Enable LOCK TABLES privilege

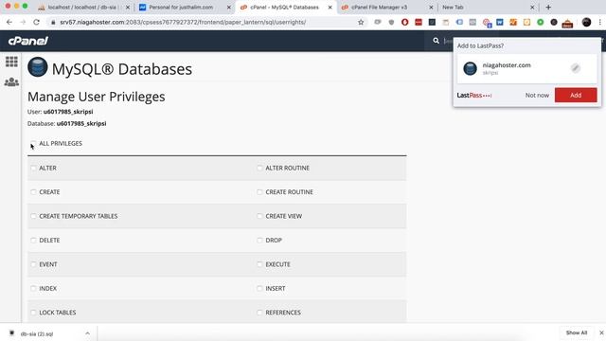tap(33, 313)
